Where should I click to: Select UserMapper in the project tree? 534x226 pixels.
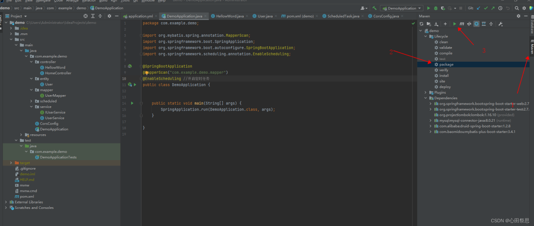[x=55, y=95]
